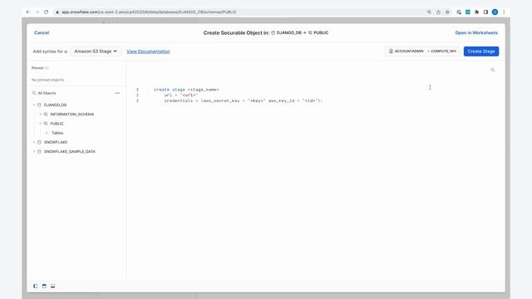
Task: Bookmark this page with star icon
Action: click(447, 12)
